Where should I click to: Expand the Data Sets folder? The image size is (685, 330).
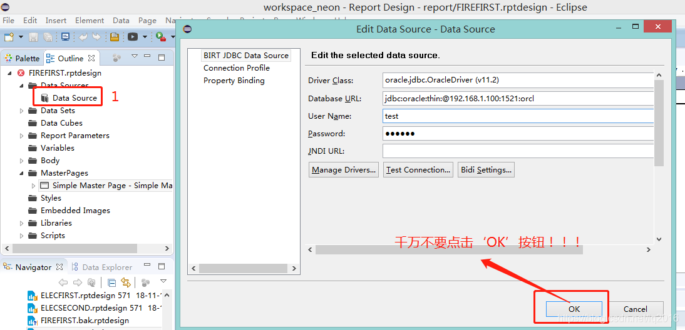(22, 111)
